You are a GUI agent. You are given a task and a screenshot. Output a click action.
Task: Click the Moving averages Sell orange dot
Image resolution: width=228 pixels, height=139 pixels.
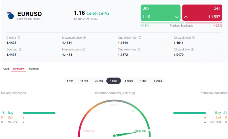24,118
